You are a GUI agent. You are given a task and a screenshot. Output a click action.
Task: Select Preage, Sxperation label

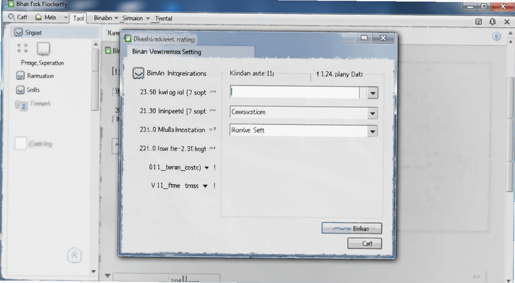coord(42,62)
